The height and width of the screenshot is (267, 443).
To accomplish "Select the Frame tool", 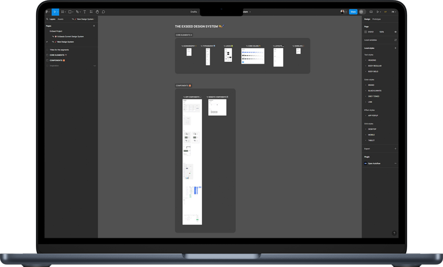I will point(62,12).
